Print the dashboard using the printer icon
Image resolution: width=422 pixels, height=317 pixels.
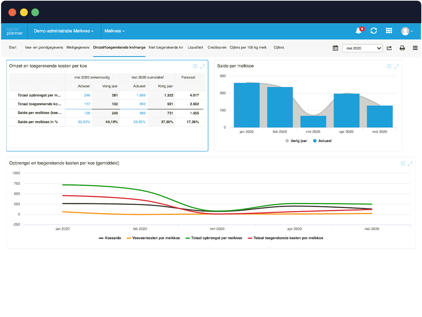point(402,48)
